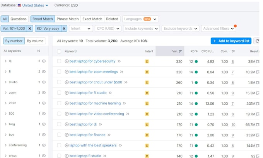The width and height of the screenshot is (263, 158).
Task: Click the Add to keyword list button
Action: [231, 41]
